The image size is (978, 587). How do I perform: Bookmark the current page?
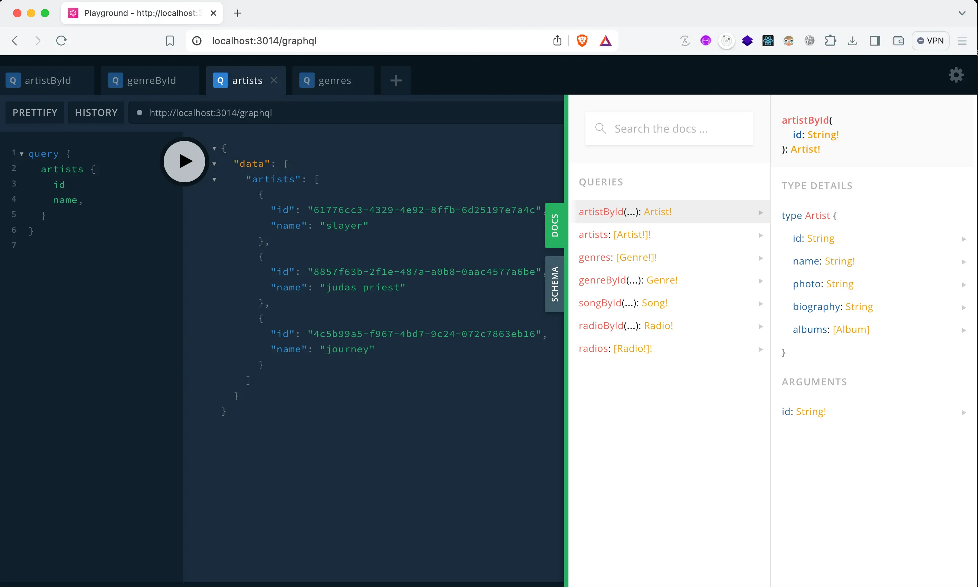[x=170, y=40]
